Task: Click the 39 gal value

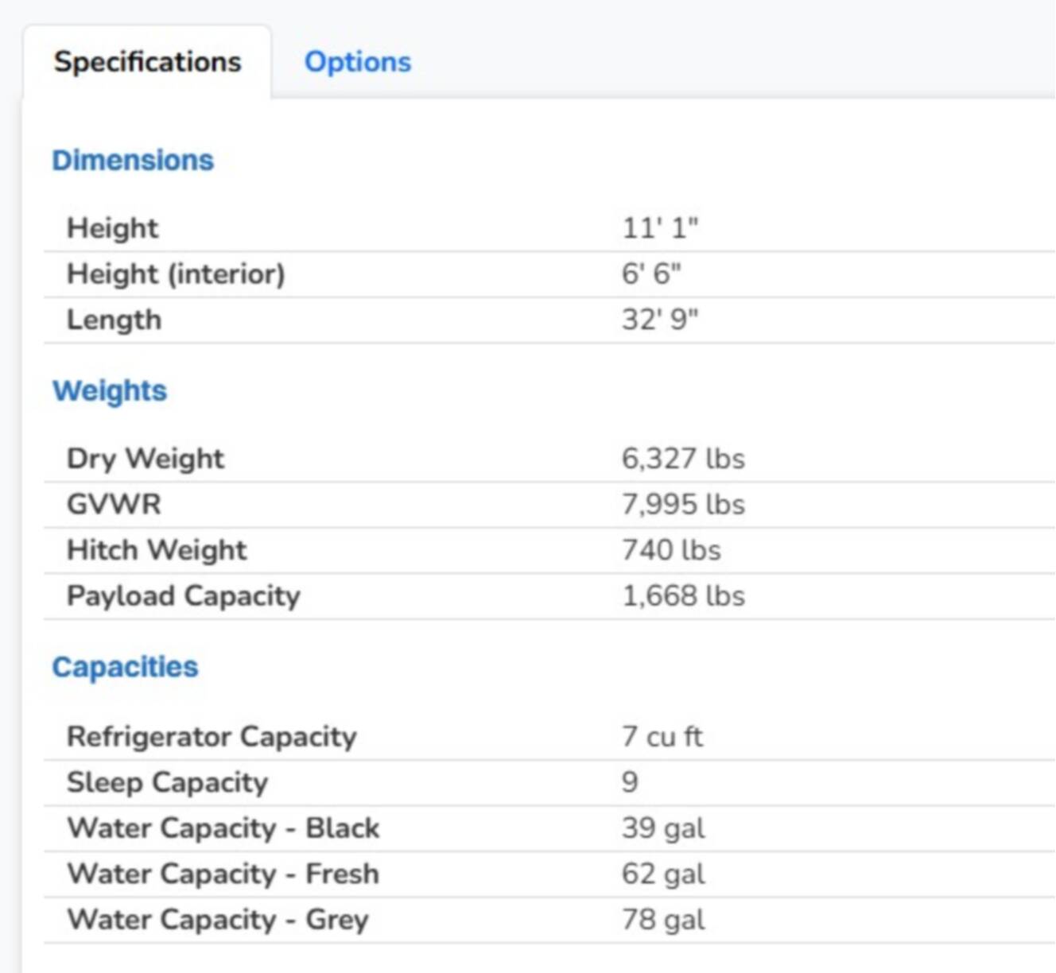Action: pos(663,828)
